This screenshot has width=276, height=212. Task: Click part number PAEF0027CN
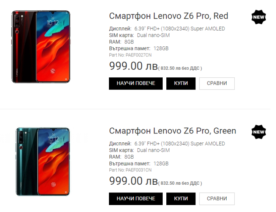pos(130,55)
